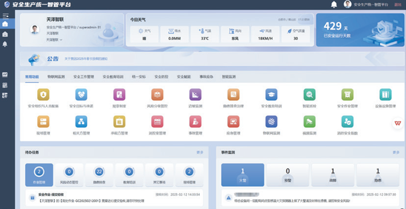Select the 风险动态管控 task card
This screenshot has width=406, height=209.
(69, 175)
